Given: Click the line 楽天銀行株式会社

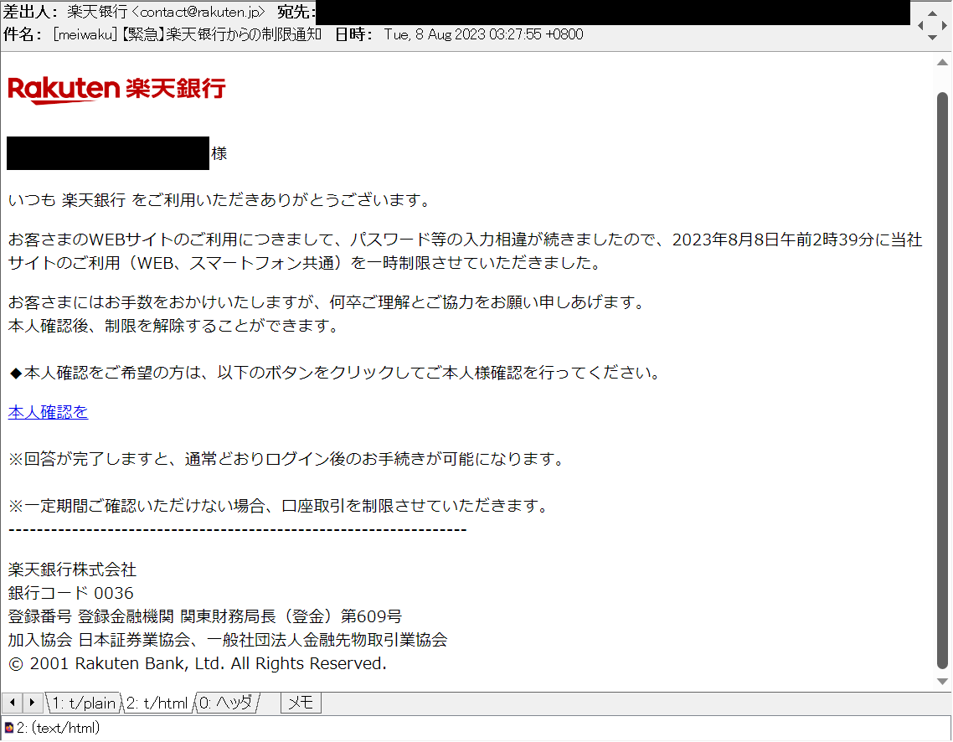Looking at the screenshot, I should point(72,570).
